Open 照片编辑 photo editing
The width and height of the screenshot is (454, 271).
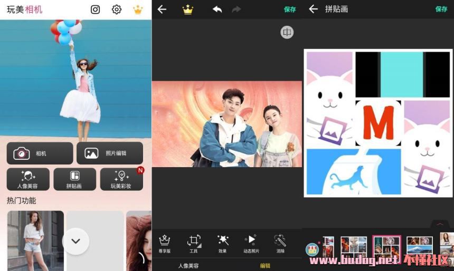point(110,153)
